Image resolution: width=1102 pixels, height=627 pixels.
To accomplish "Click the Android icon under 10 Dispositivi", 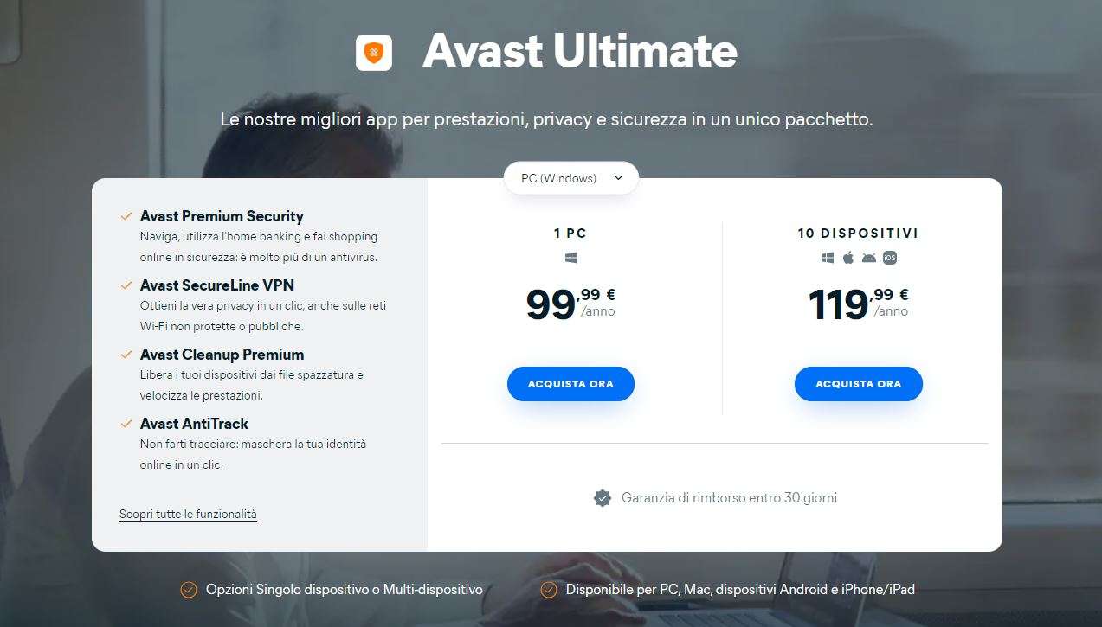I will coord(869,258).
